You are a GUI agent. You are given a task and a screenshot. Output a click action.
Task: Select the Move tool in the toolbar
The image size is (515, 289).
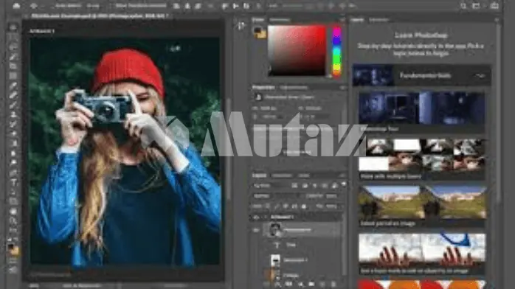pyautogui.click(x=13, y=27)
